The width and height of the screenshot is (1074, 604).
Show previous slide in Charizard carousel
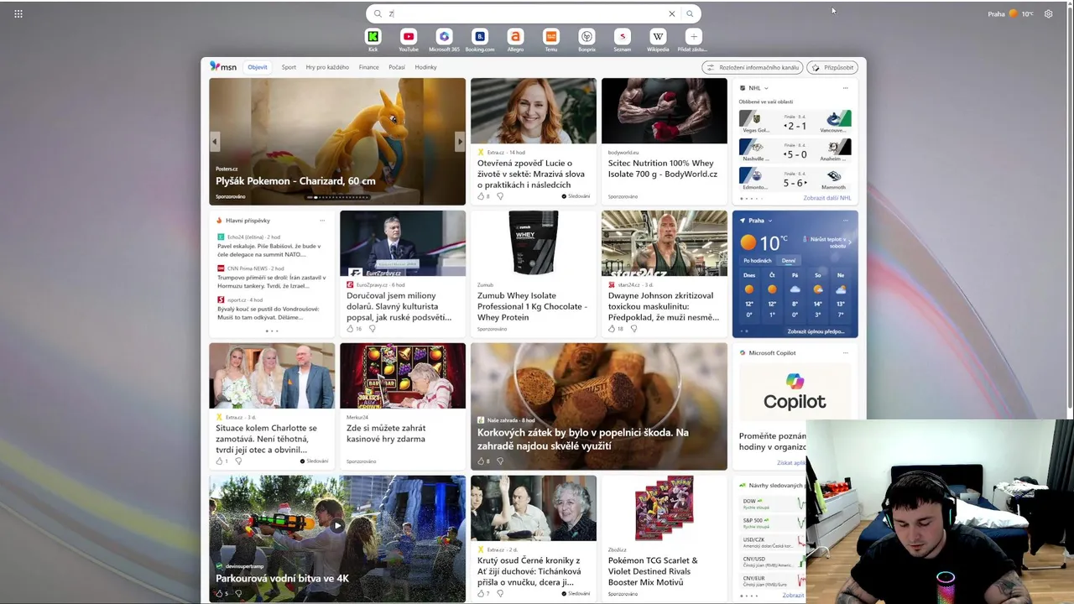click(x=215, y=142)
